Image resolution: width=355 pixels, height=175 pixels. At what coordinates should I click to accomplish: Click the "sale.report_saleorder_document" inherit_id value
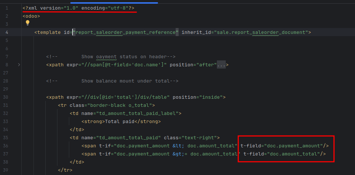261,32
